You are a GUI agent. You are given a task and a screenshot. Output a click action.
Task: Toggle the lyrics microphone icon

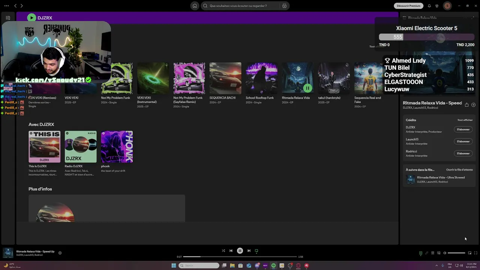click(426, 253)
